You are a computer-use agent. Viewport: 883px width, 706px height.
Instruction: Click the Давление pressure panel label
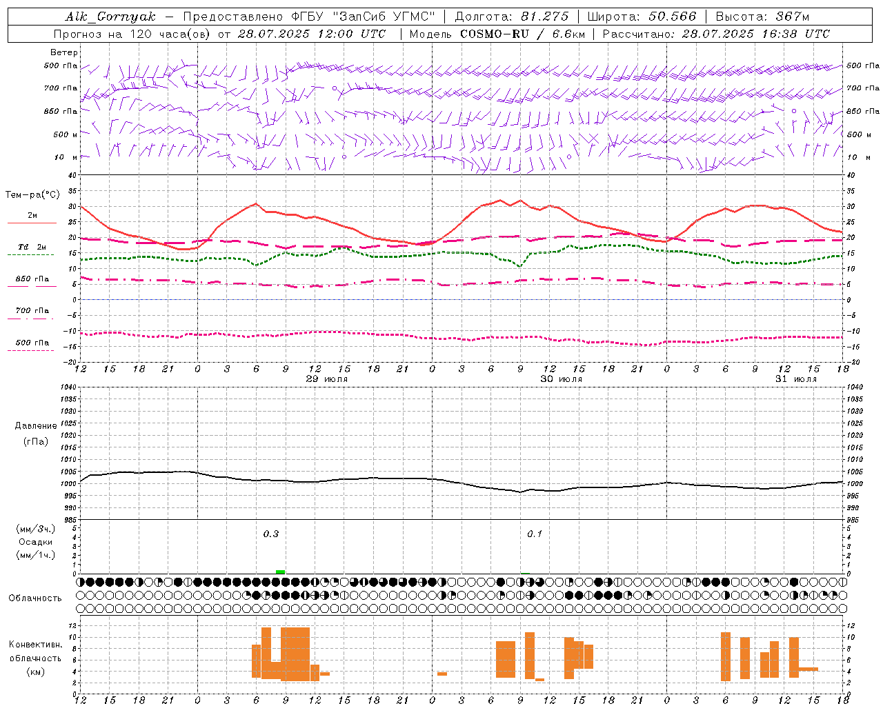click(35, 426)
